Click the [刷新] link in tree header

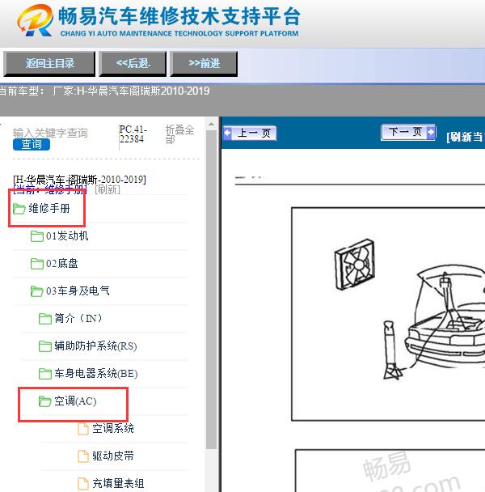coord(108,189)
